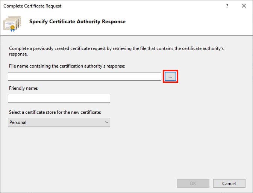
Task: Click the Complete Certificate Request title text
Action: click(x=32, y=6)
